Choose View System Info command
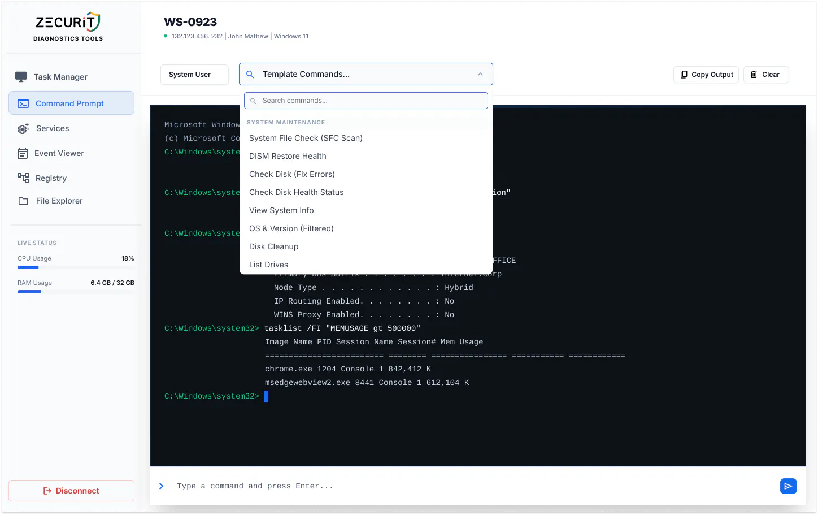Screen dimensions: 818x515 (x=366, y=210)
